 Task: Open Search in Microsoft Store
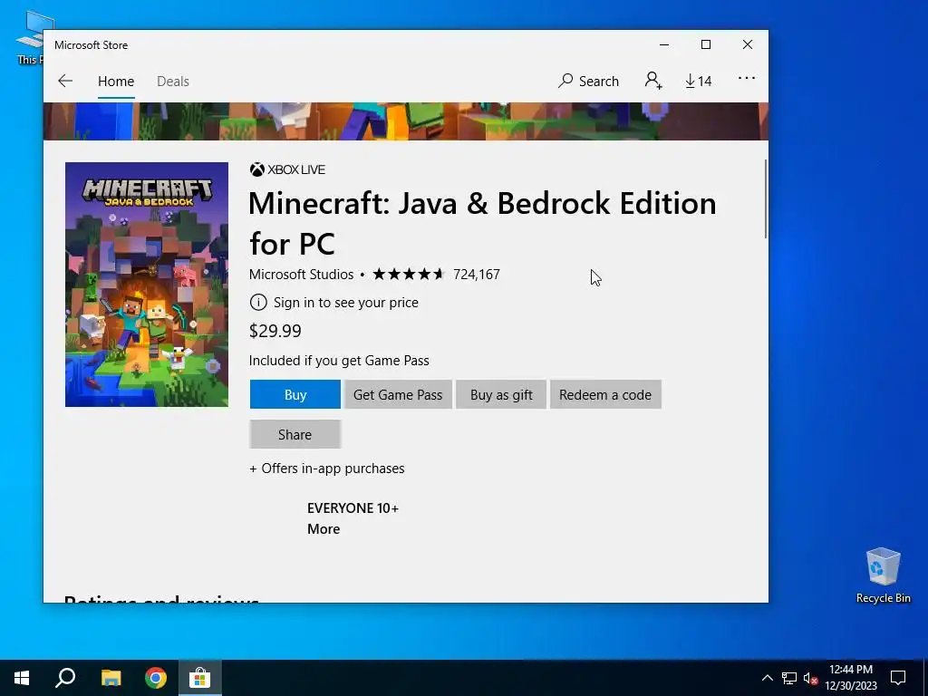588,81
